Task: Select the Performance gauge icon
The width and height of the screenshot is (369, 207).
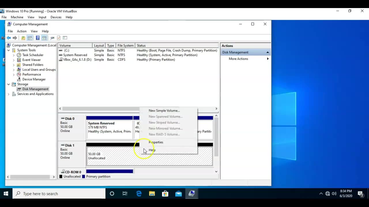Action: pyautogui.click(x=19, y=74)
